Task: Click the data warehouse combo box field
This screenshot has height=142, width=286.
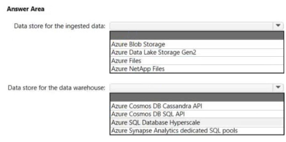Action: (x=196, y=88)
